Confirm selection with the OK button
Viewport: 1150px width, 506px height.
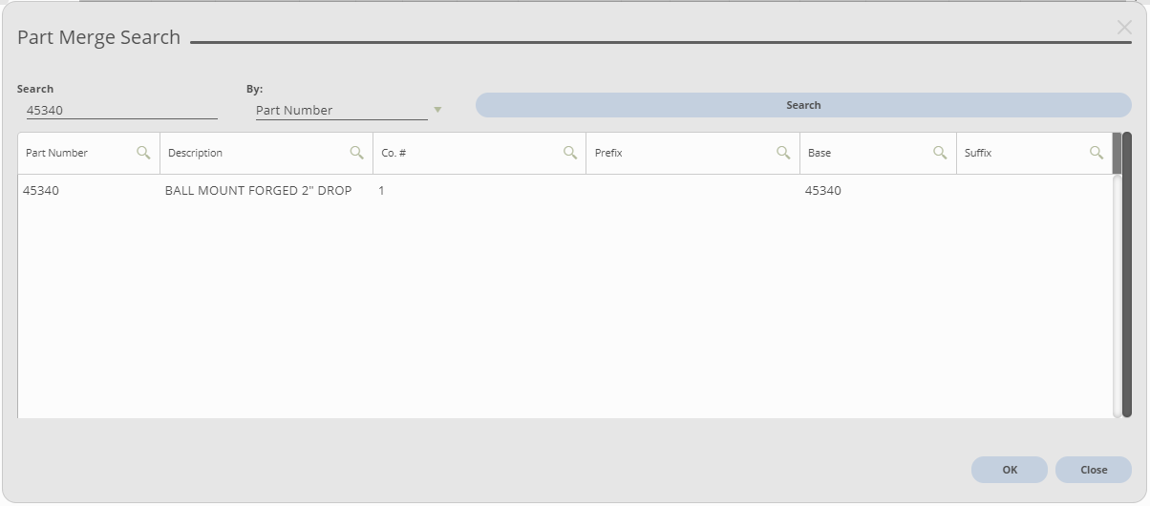tap(1010, 470)
